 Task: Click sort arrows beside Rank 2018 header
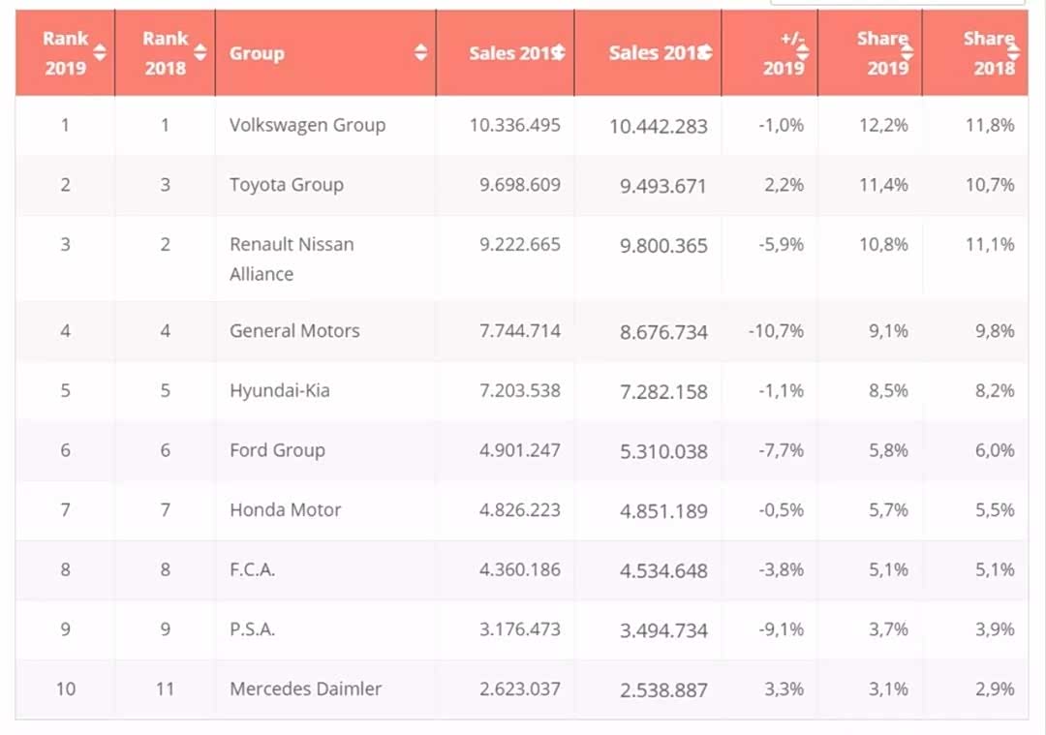[x=200, y=52]
